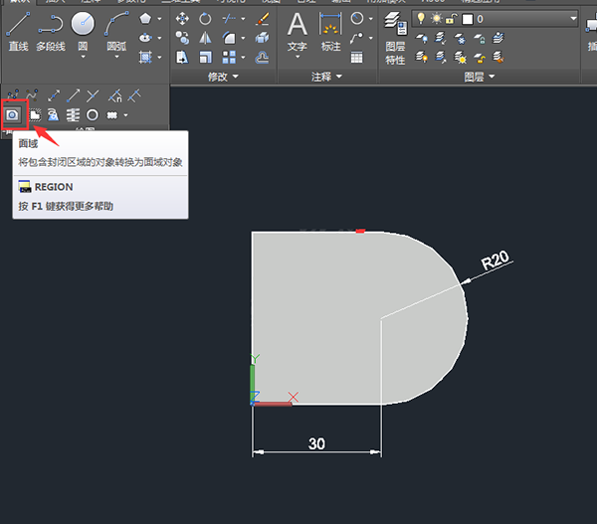The height and width of the screenshot is (524, 597).
Task: Open 图层特性 Layer Properties manager
Action: coord(395,35)
